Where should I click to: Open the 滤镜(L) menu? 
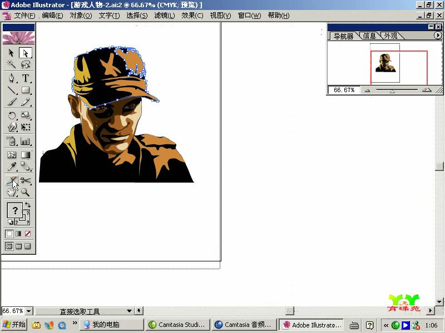[164, 16]
